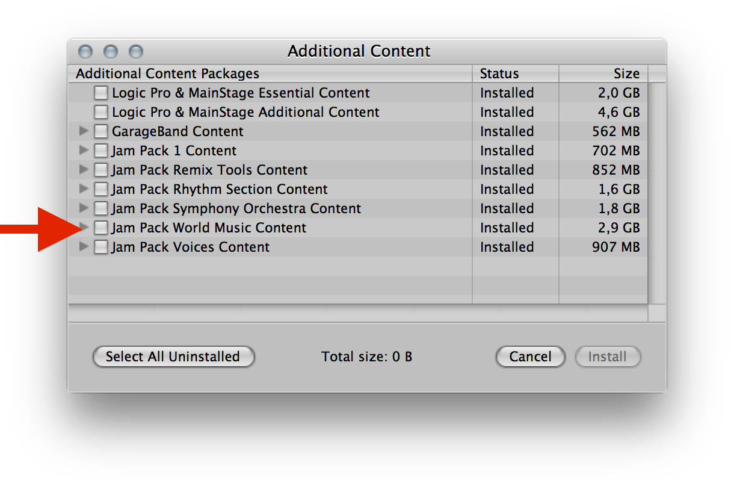Click the Select All Uninstalled button

coord(173,357)
